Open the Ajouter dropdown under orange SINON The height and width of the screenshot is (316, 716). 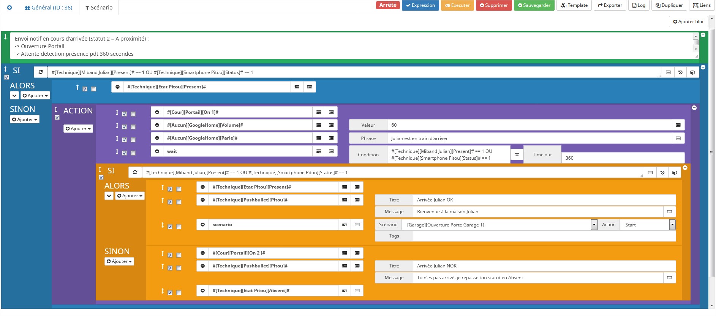119,261
